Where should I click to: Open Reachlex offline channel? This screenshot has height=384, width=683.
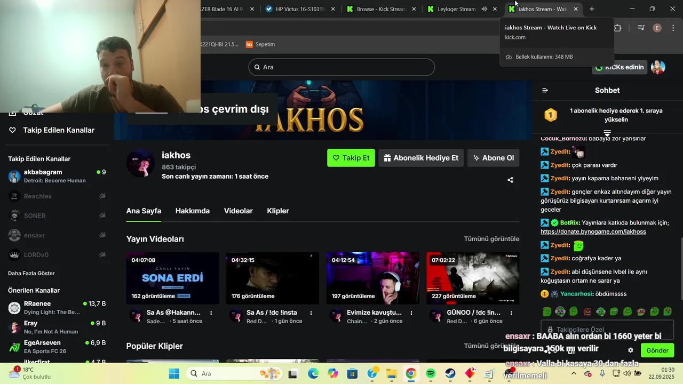click(x=57, y=196)
